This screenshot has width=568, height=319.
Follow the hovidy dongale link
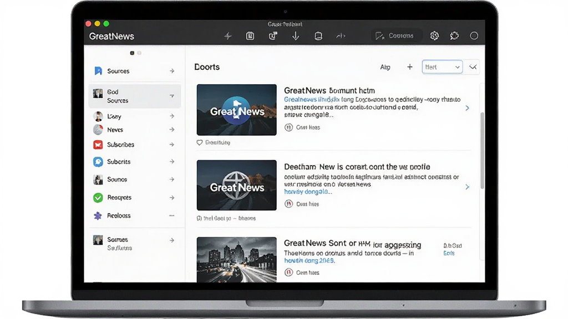pos(307,192)
